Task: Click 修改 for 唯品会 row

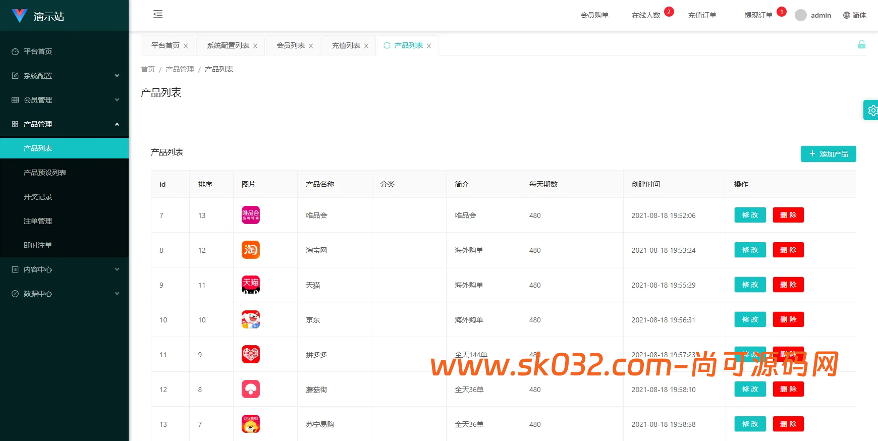Action: point(750,215)
